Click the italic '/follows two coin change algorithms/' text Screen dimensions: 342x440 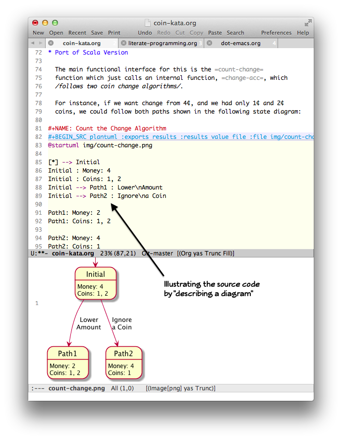tap(119, 86)
